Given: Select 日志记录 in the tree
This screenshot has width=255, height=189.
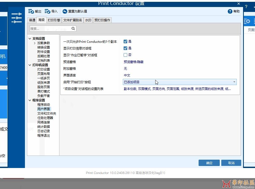Looking at the screenshot, I should tap(44, 131).
